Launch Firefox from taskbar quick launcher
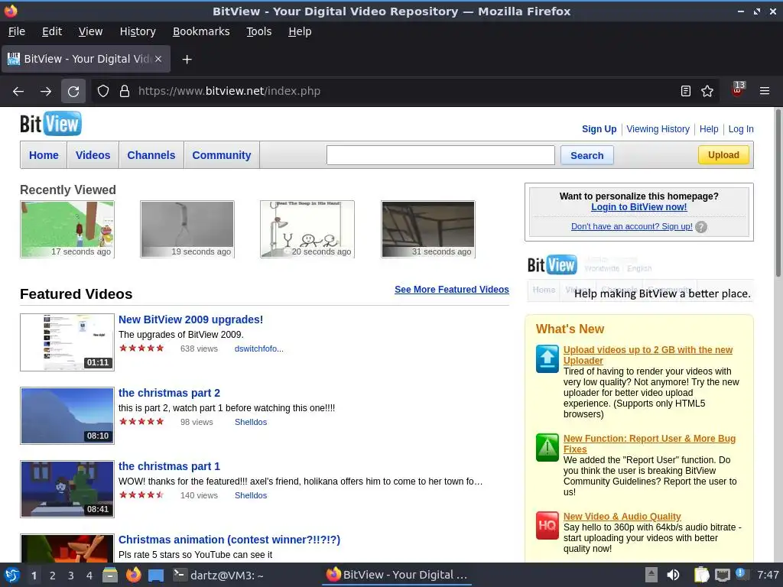 133,575
